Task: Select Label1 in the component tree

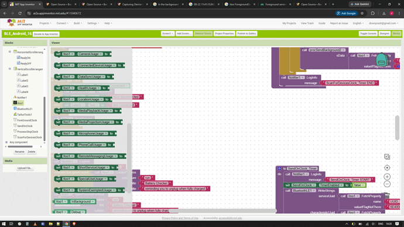Action: [24, 75]
